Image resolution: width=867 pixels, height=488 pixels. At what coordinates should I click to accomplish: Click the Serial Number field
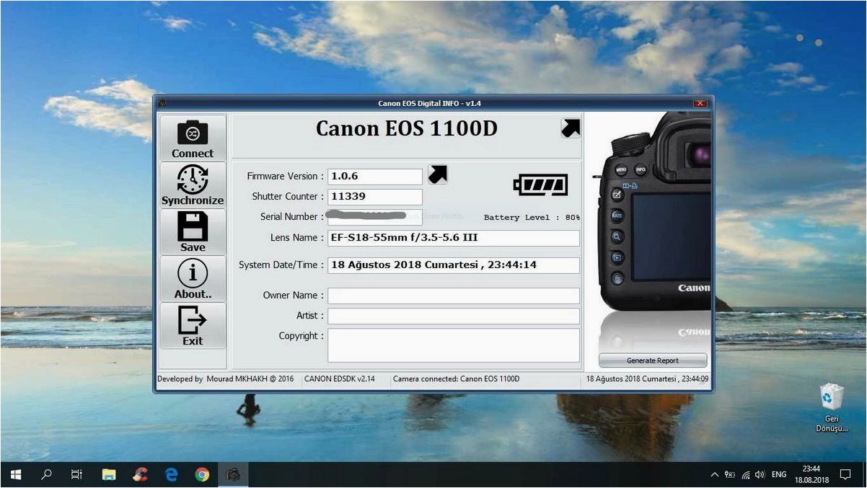[x=375, y=217]
